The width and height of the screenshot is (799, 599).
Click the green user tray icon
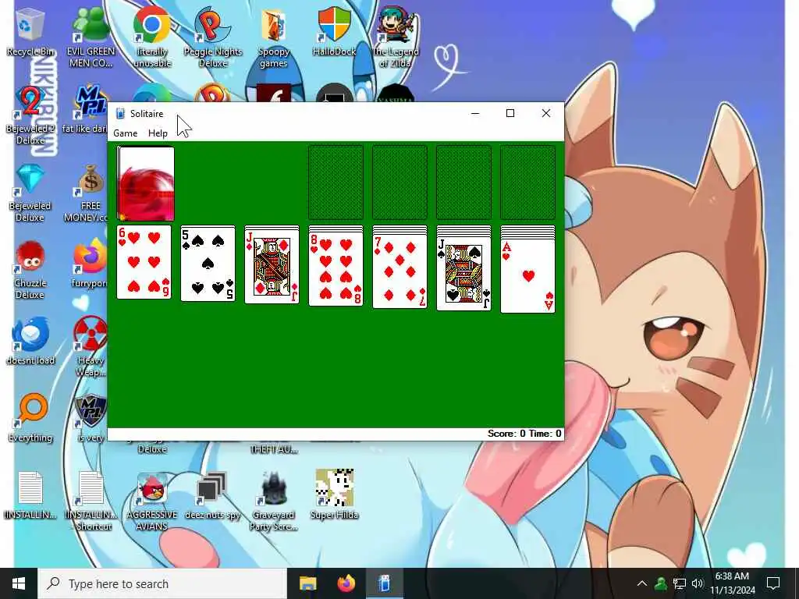[x=661, y=583]
